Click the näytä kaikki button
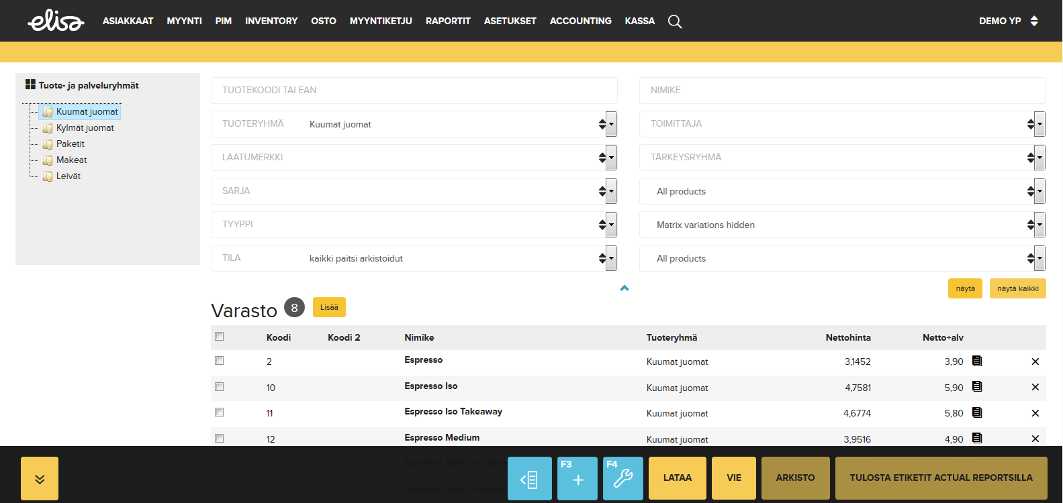 pyautogui.click(x=1018, y=288)
